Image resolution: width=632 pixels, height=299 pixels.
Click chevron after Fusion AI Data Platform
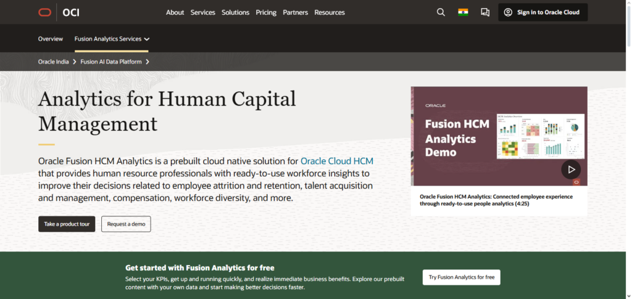[x=148, y=62]
